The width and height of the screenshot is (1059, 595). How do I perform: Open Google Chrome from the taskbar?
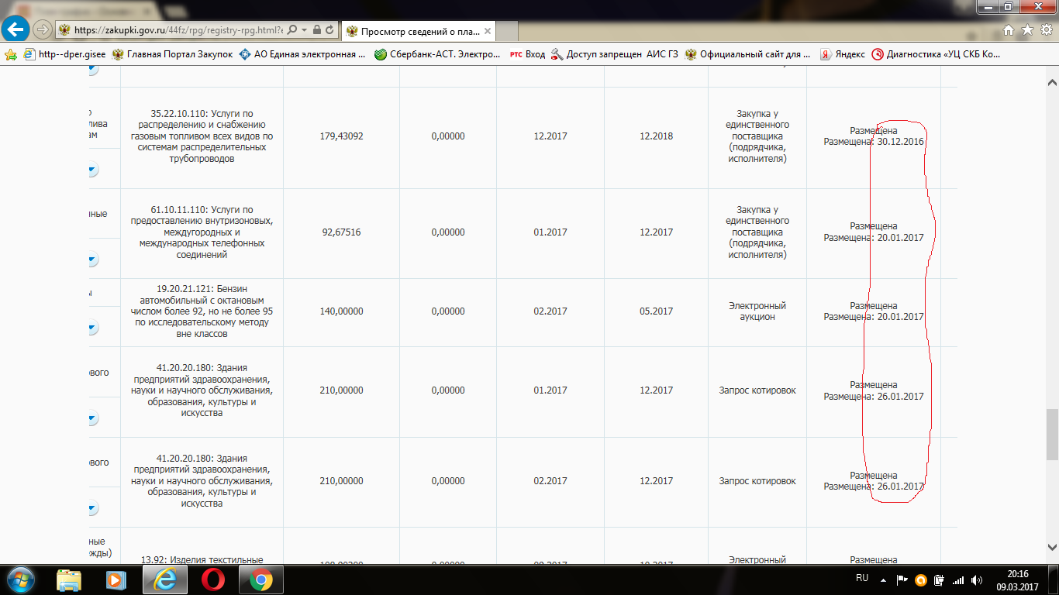click(260, 580)
